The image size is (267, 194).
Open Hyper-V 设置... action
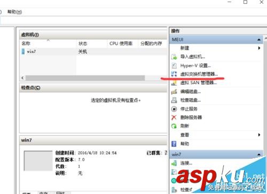(195, 66)
